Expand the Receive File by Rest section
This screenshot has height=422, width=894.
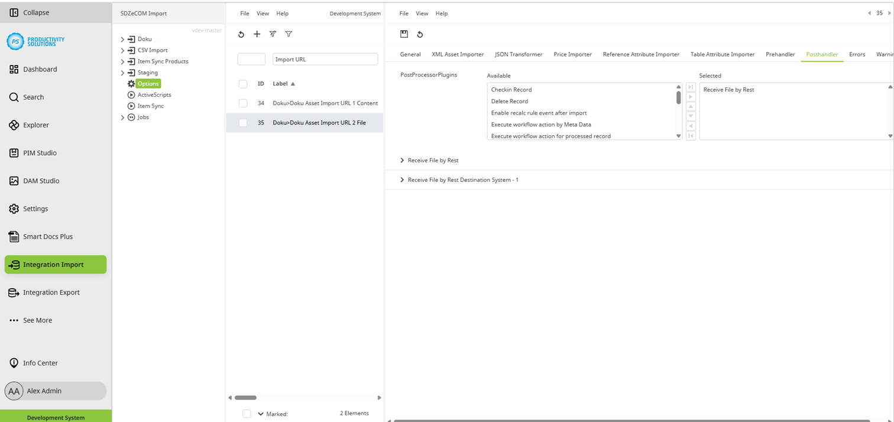[402, 160]
